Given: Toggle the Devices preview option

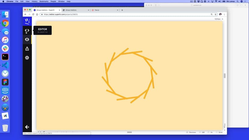Looking at the screenshot, I should tap(191, 132).
